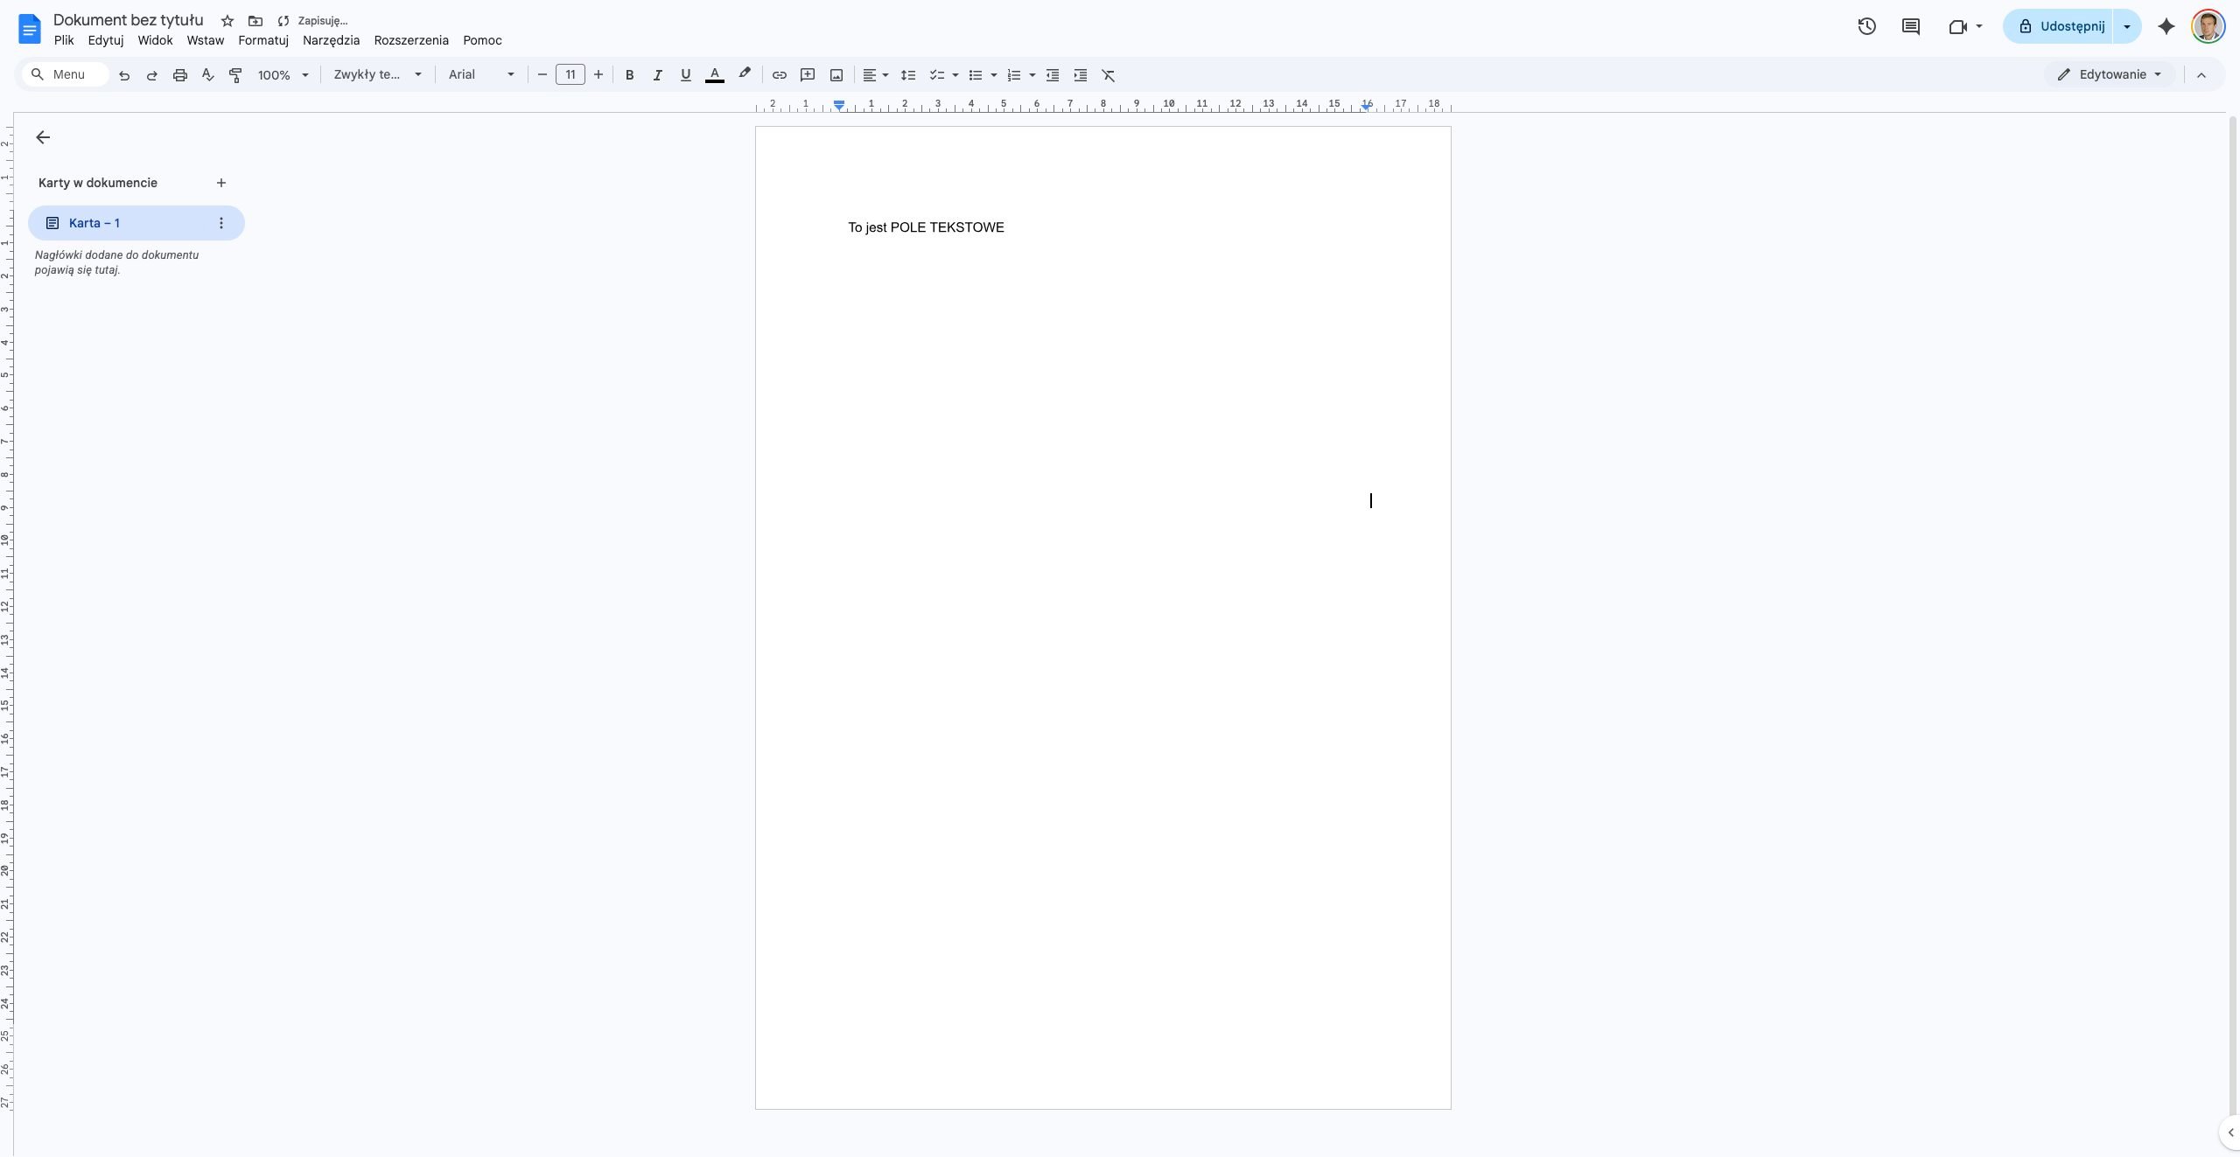The image size is (2240, 1157).
Task: Expand the 100% zoom dropdown
Action: point(283,75)
